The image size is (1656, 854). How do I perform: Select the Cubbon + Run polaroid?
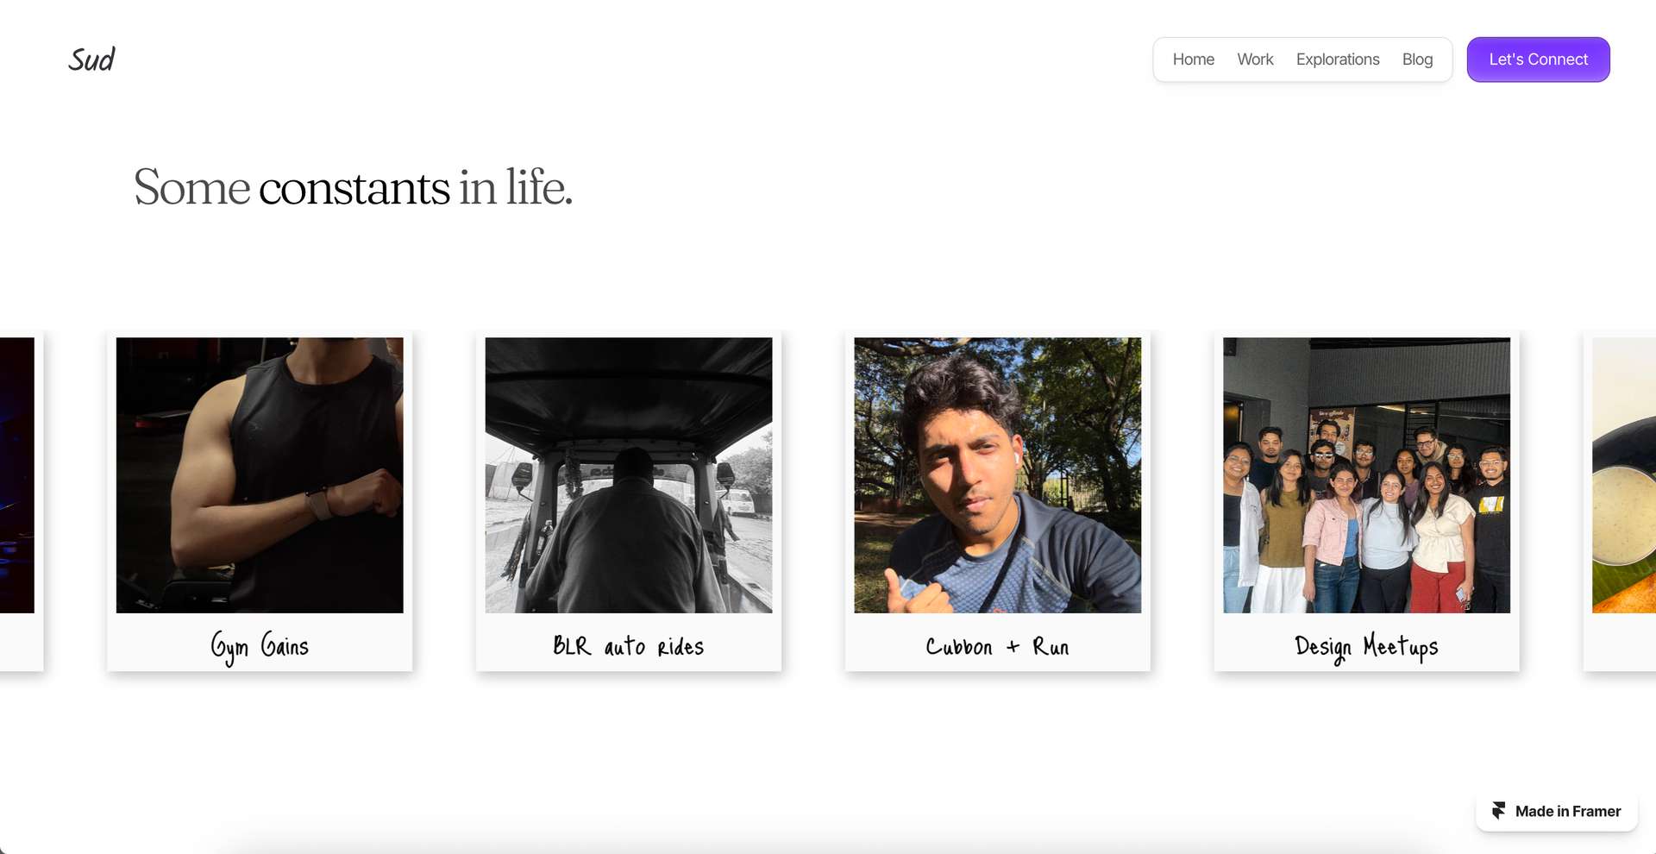997,476
